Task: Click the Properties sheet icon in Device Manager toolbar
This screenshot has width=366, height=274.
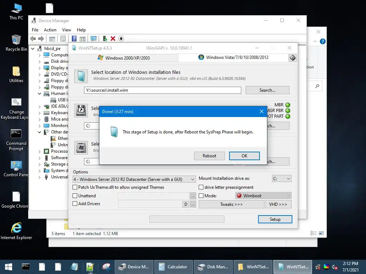Action: click(x=63, y=39)
